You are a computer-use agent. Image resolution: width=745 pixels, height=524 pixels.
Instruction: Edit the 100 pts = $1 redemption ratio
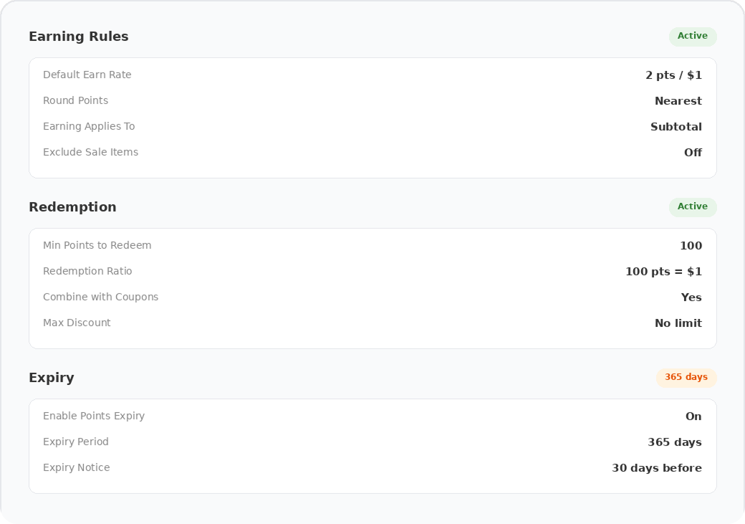click(x=663, y=272)
